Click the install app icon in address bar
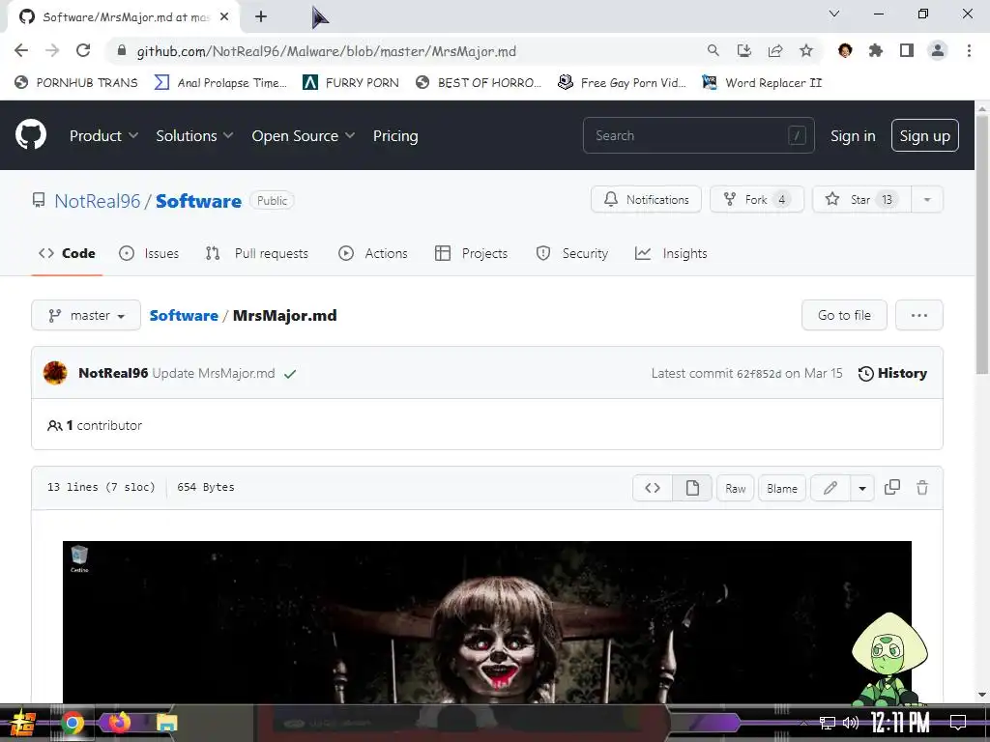Viewport: 990px width, 742px height. [744, 50]
